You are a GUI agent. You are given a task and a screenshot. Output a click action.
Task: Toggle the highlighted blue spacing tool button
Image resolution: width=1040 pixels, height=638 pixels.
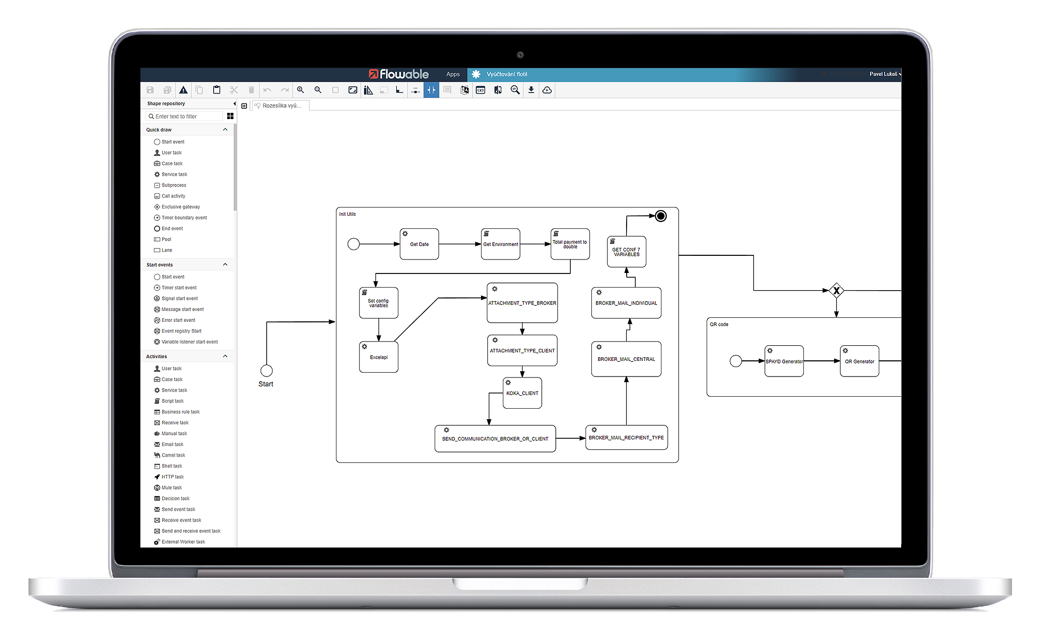pyautogui.click(x=431, y=90)
